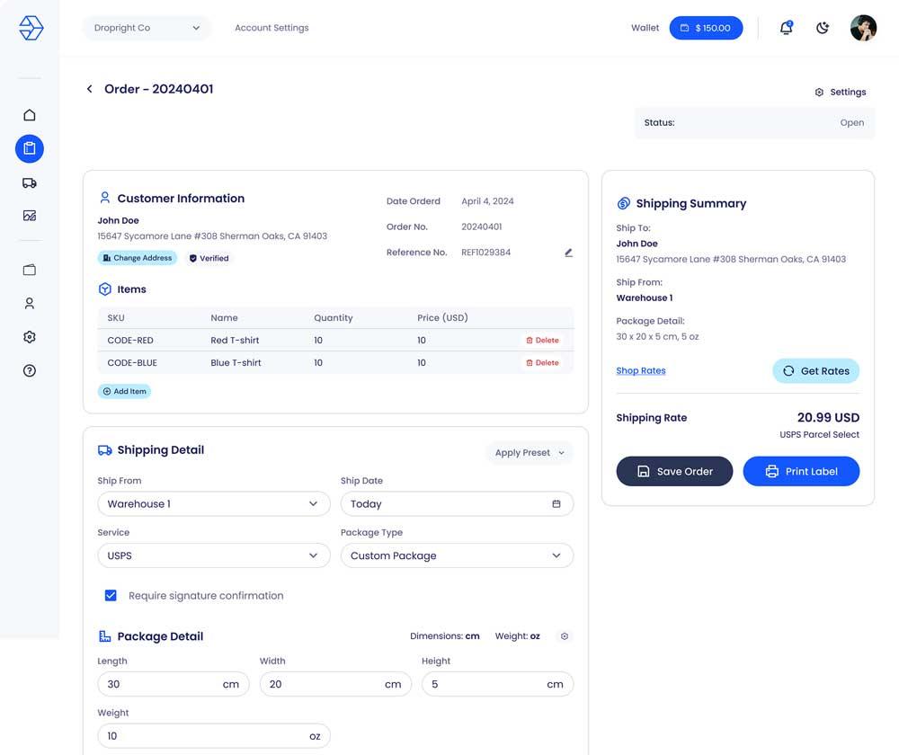Open Account Settings in top bar
Viewport: 899px width, 755px height.
[271, 28]
